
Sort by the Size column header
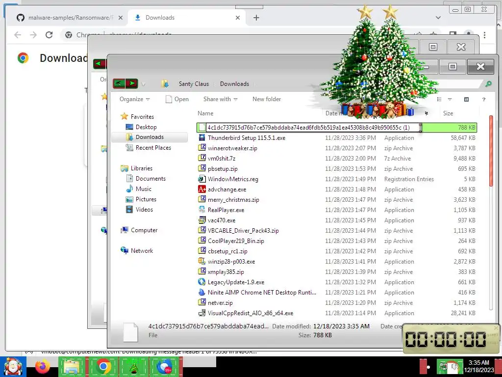point(448,113)
